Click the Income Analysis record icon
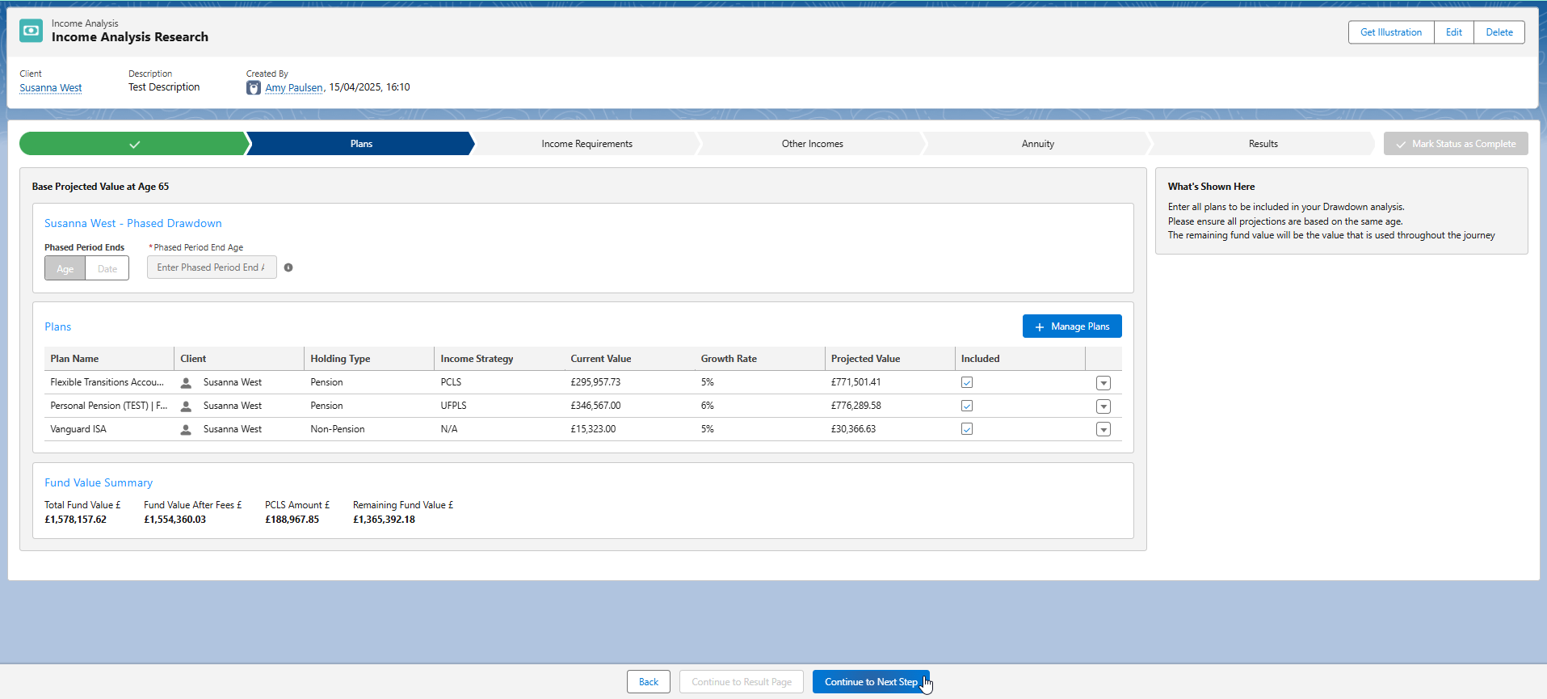 tap(31, 31)
